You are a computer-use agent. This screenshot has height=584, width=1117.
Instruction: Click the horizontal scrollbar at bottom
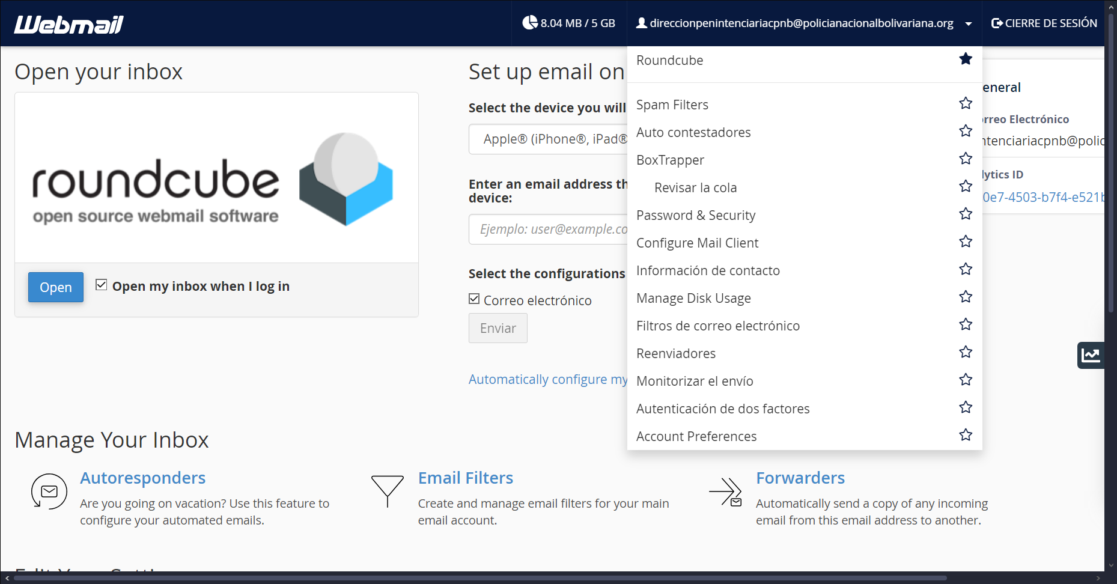[481, 578]
